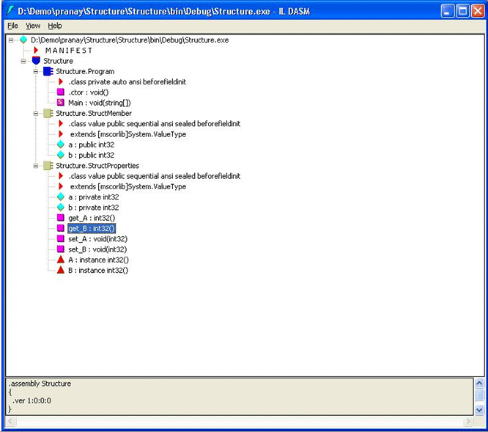The height and width of the screenshot is (432, 488).
Task: Select 'b : private int32' field
Action: pyautogui.click(x=93, y=208)
